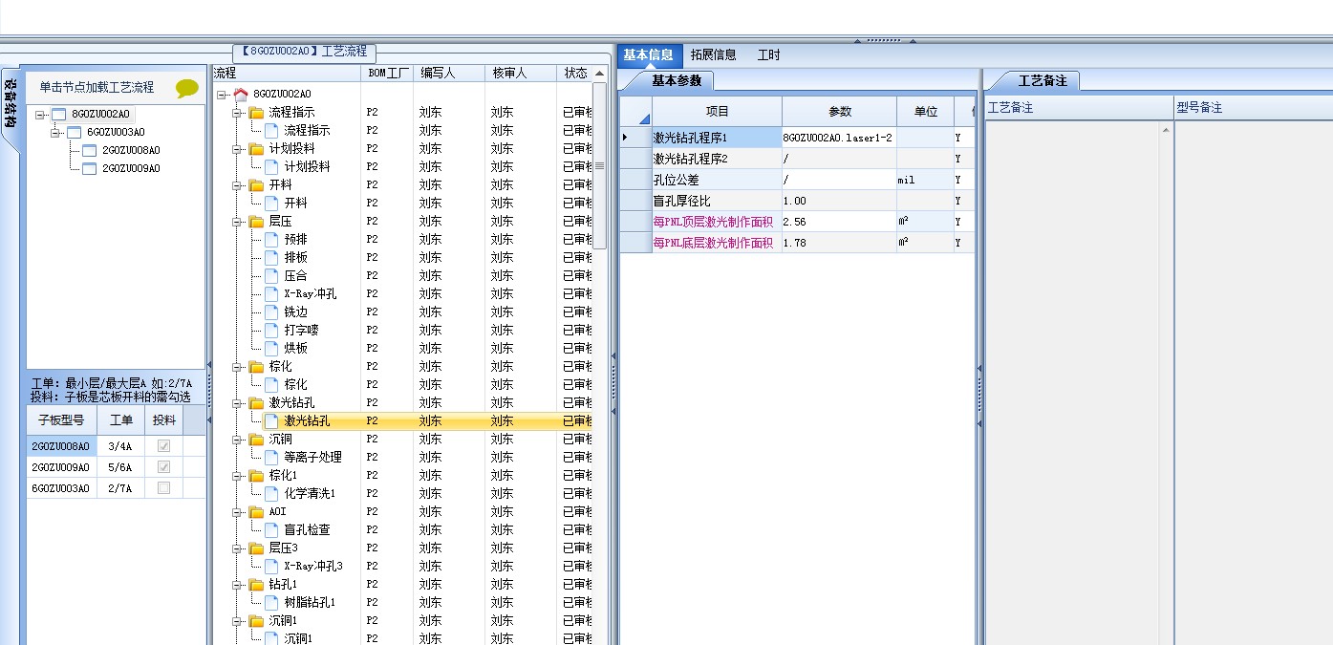Collapse the 8G0ZU002A0 node in the structure tree

pyautogui.click(x=40, y=114)
